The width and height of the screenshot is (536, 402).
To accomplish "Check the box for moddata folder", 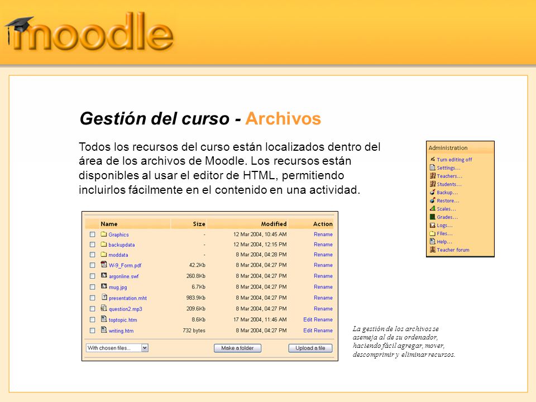I will tap(92, 255).
